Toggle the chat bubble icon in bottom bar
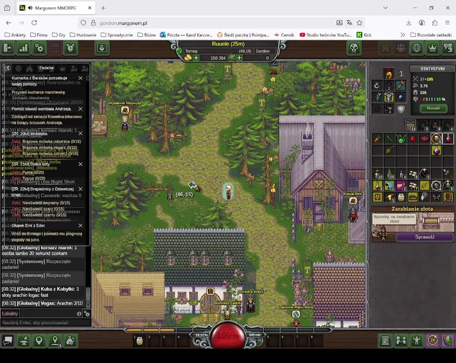 [8, 340]
